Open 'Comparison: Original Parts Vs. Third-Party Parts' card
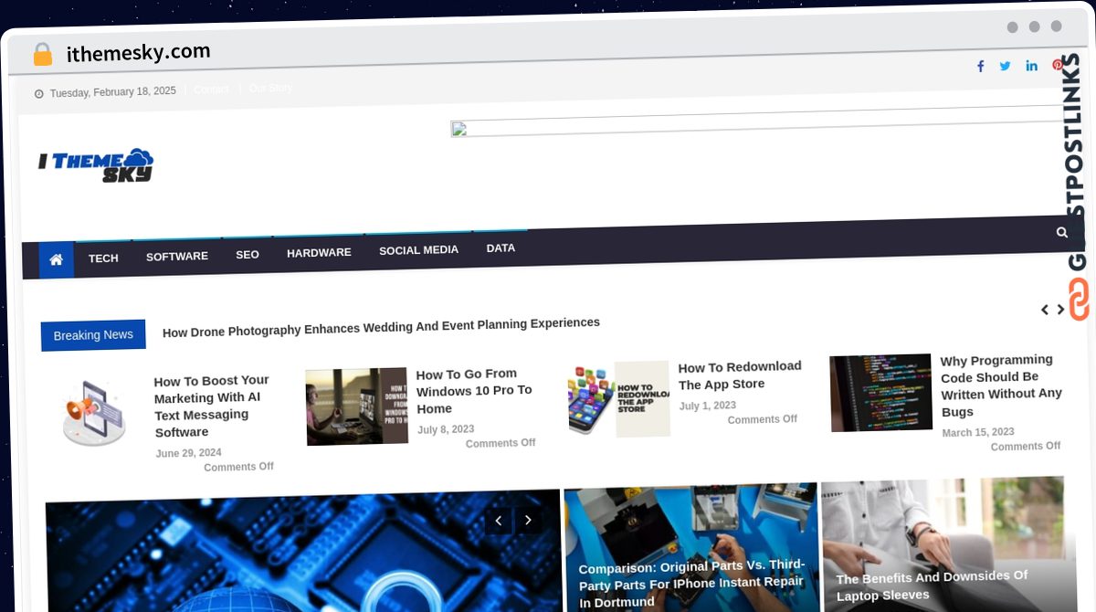This screenshot has height=612, width=1096. tap(691, 582)
